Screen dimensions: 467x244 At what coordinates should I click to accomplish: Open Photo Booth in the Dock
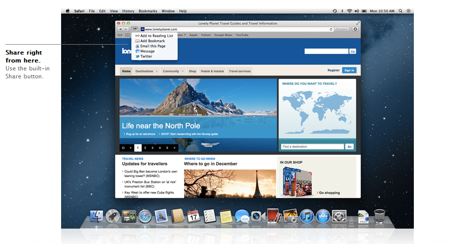tap(274, 216)
